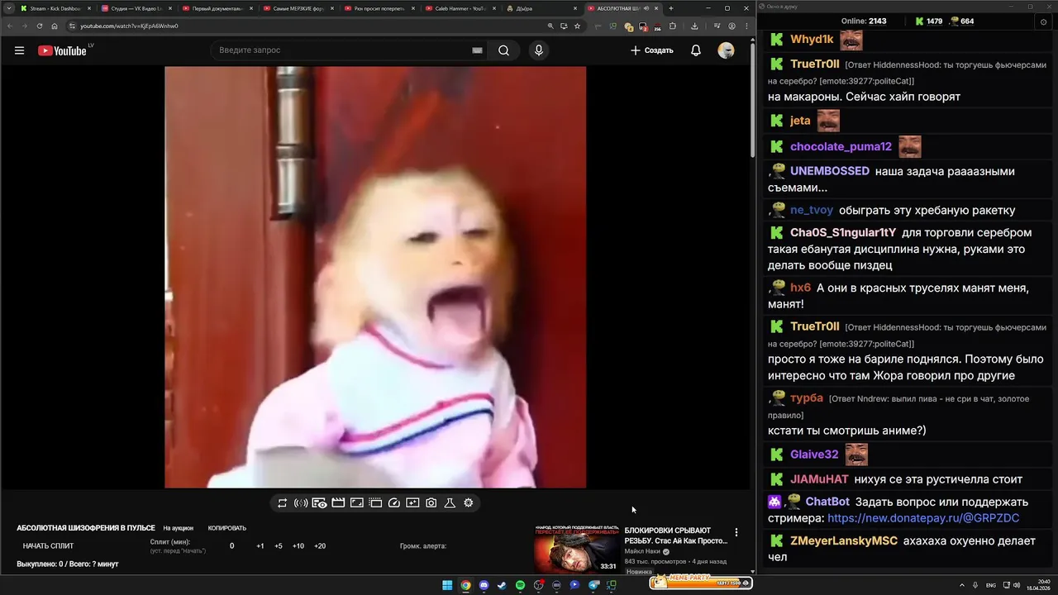Add +20 minutes to split
This screenshot has height=595, width=1058.
coord(320,545)
